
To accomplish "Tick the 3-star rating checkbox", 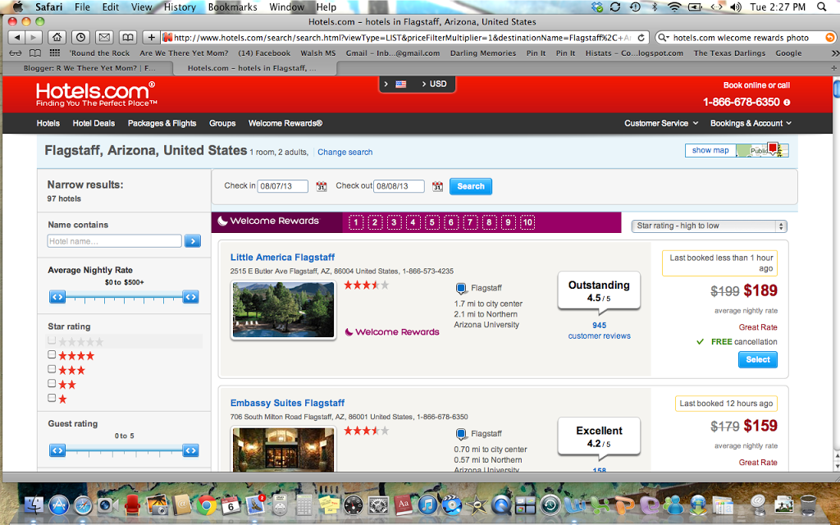I will [52, 369].
